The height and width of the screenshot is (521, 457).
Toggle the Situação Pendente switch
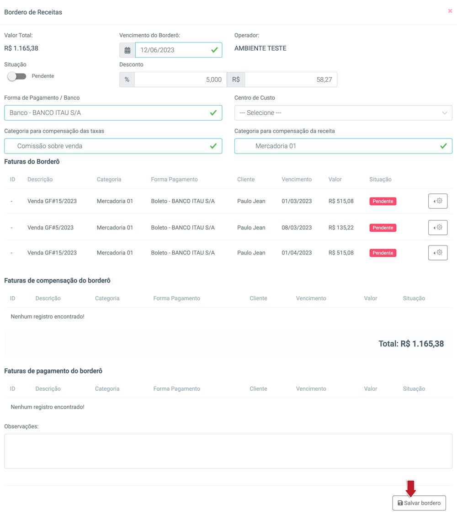(x=17, y=76)
